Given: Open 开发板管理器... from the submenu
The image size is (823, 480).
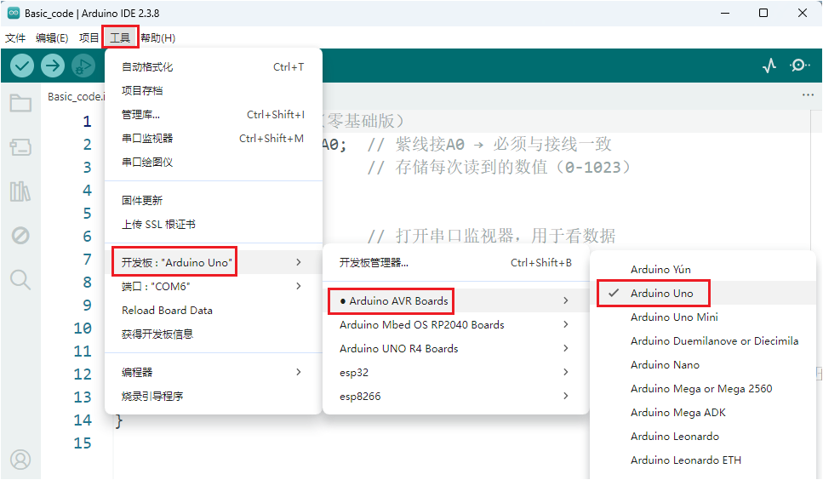Looking at the screenshot, I should pyautogui.click(x=455, y=262).
